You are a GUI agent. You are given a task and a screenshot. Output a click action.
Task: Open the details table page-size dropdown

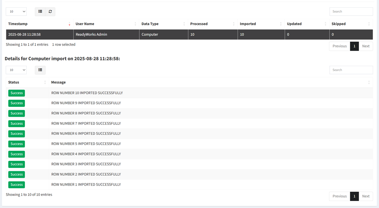pos(16,70)
